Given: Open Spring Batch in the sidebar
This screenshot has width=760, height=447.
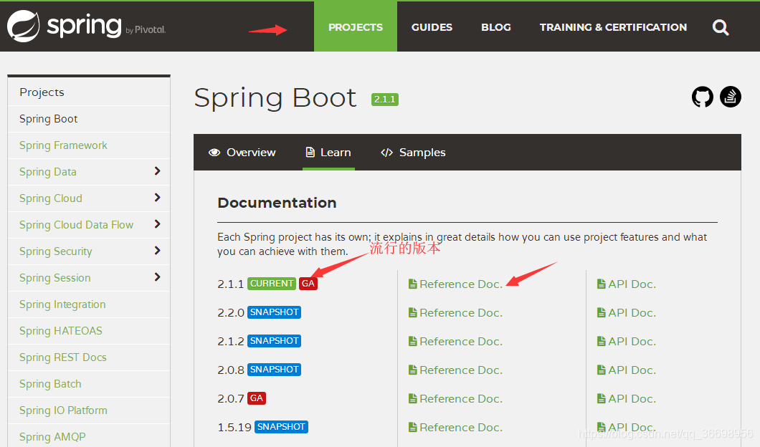Looking at the screenshot, I should tap(50, 384).
